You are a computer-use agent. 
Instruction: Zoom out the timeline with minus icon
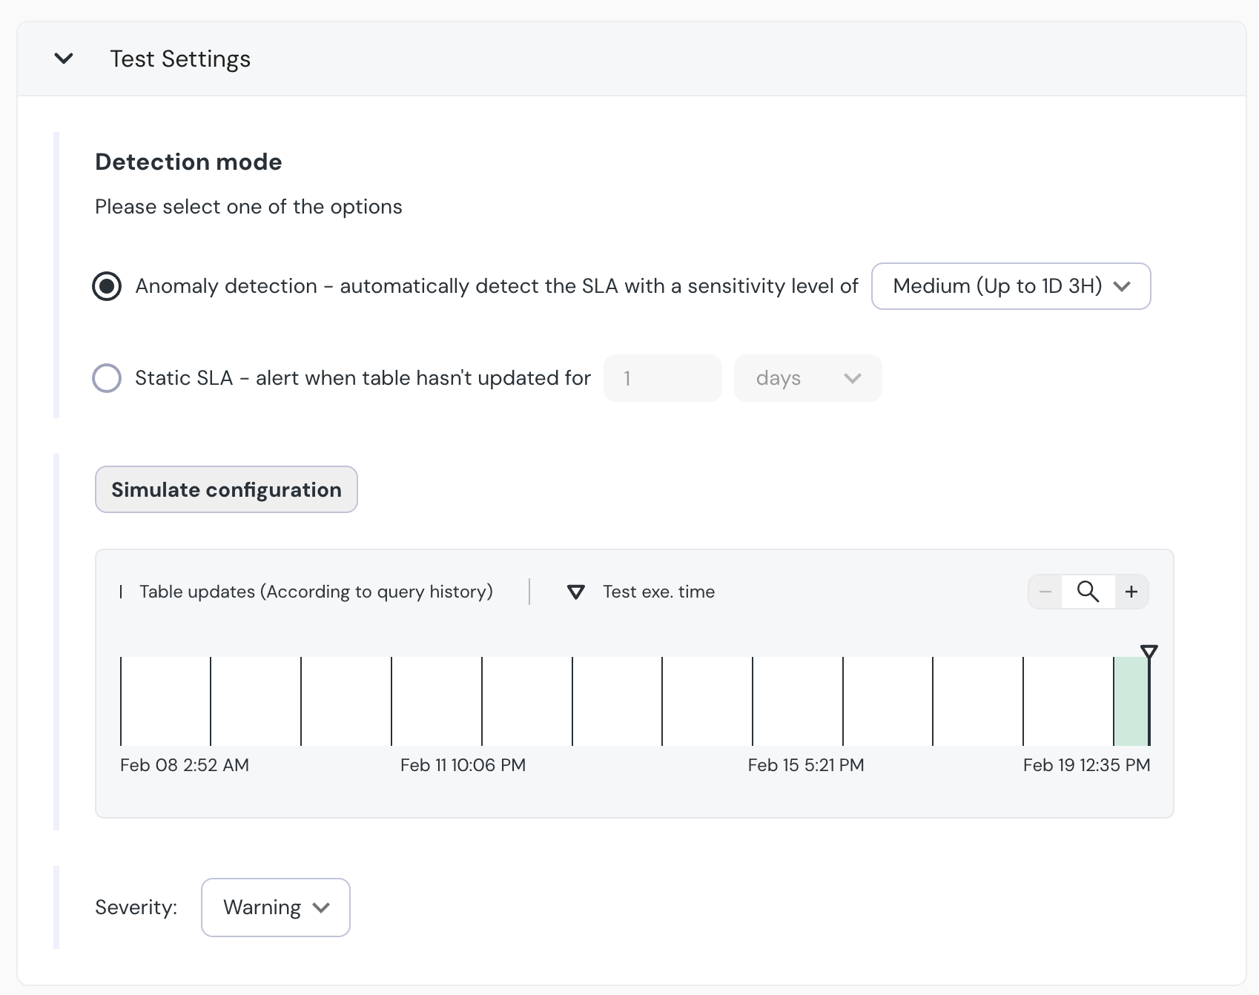point(1045,592)
